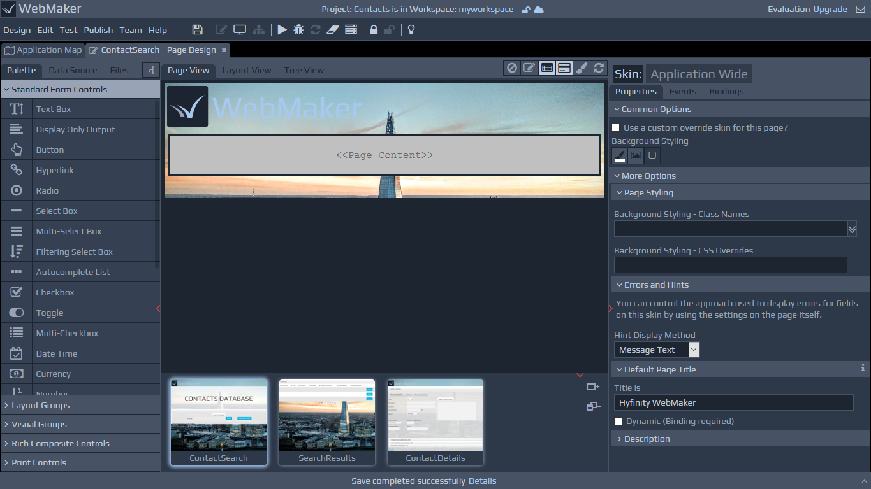Image resolution: width=871 pixels, height=489 pixels.
Task: Click the pencil edit icon above the canvas
Action: (529, 68)
